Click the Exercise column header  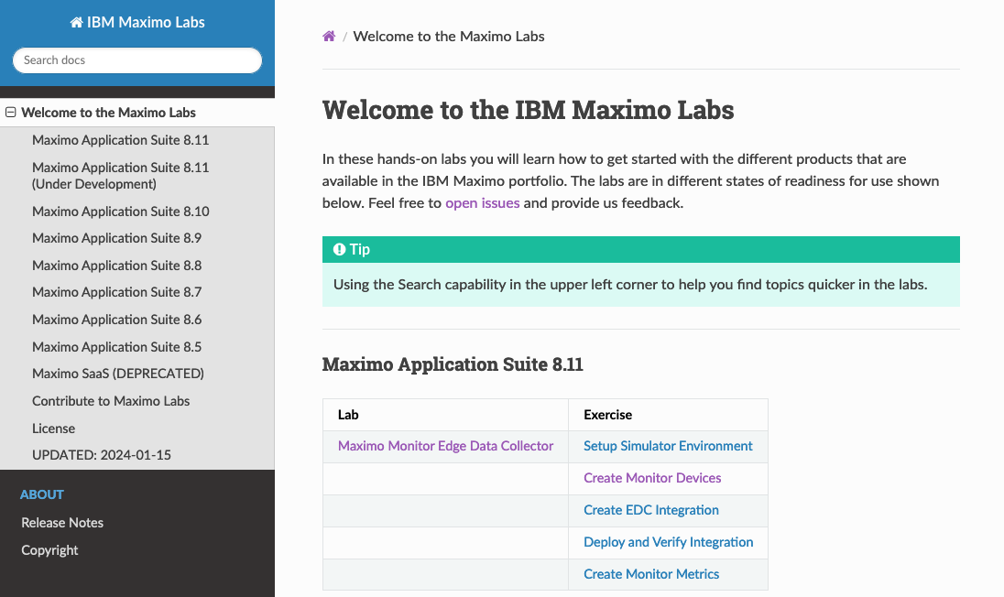(607, 415)
